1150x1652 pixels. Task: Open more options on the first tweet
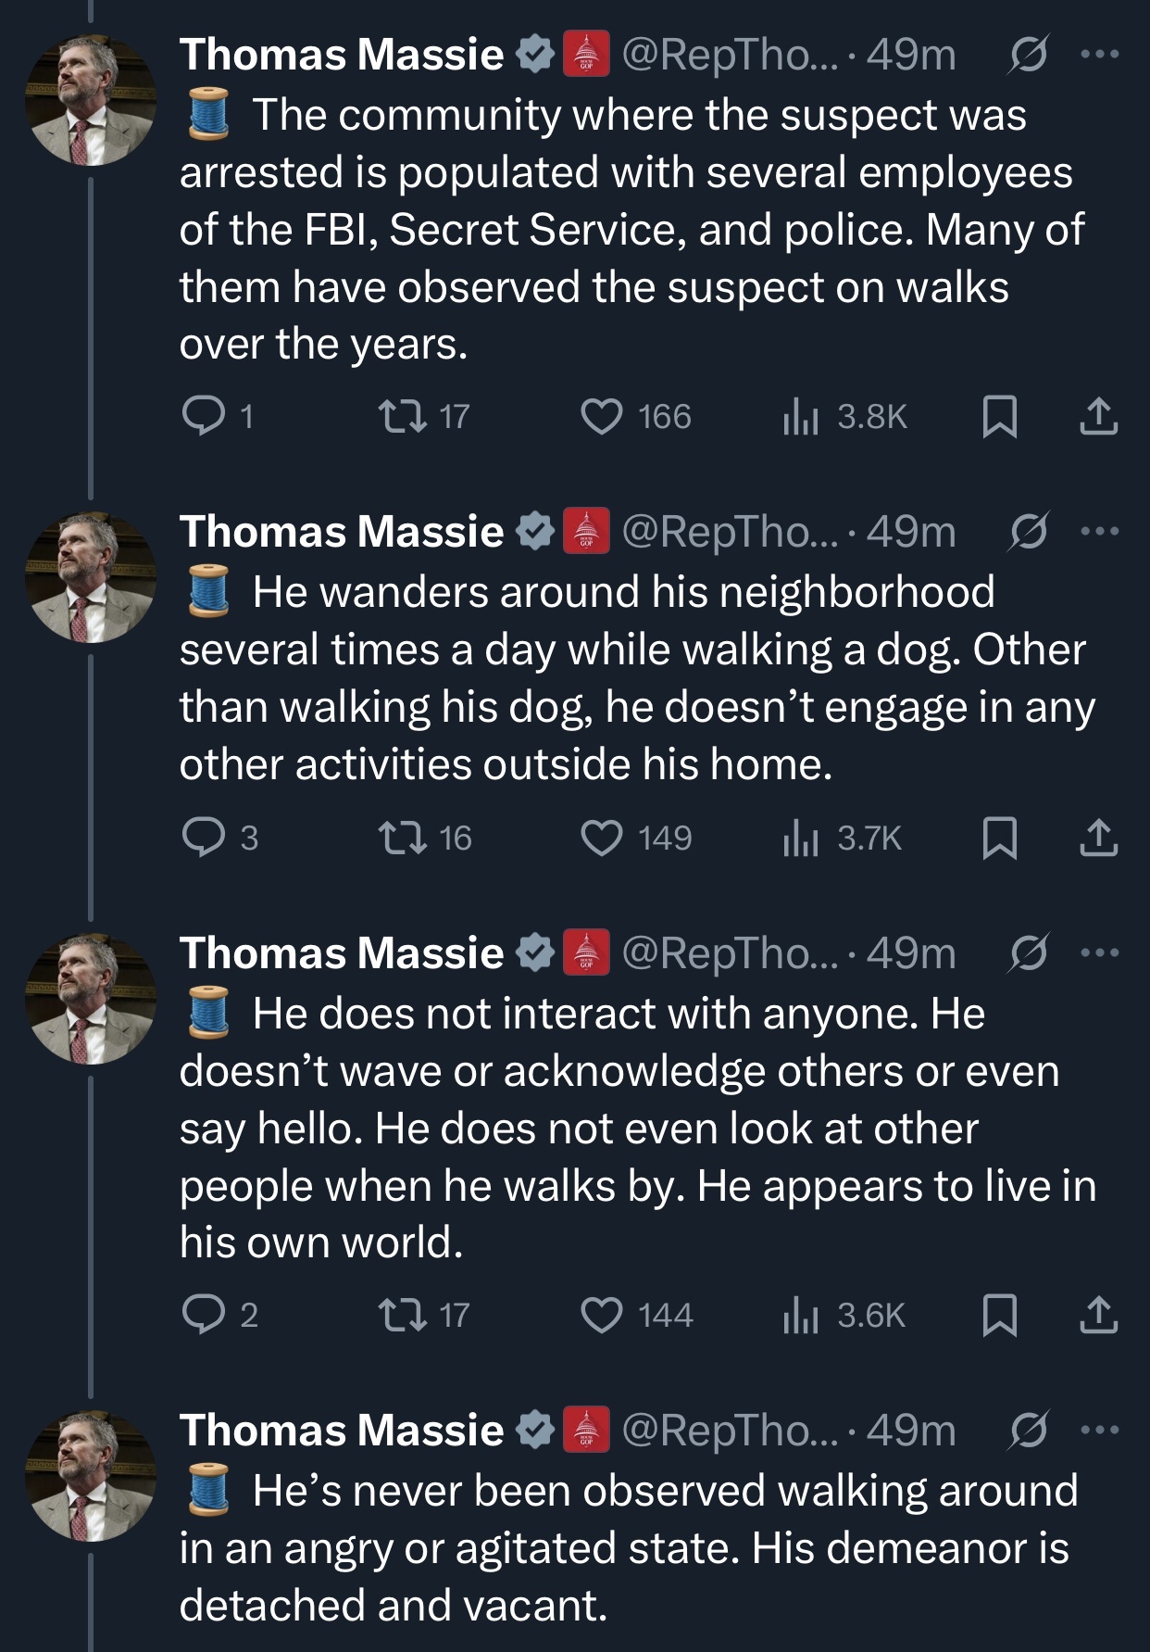coord(1100,55)
